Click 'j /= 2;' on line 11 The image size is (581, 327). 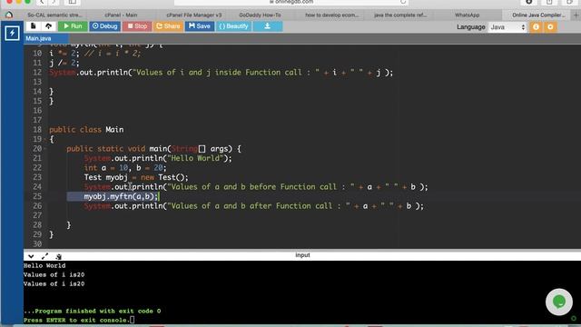pyautogui.click(x=64, y=63)
